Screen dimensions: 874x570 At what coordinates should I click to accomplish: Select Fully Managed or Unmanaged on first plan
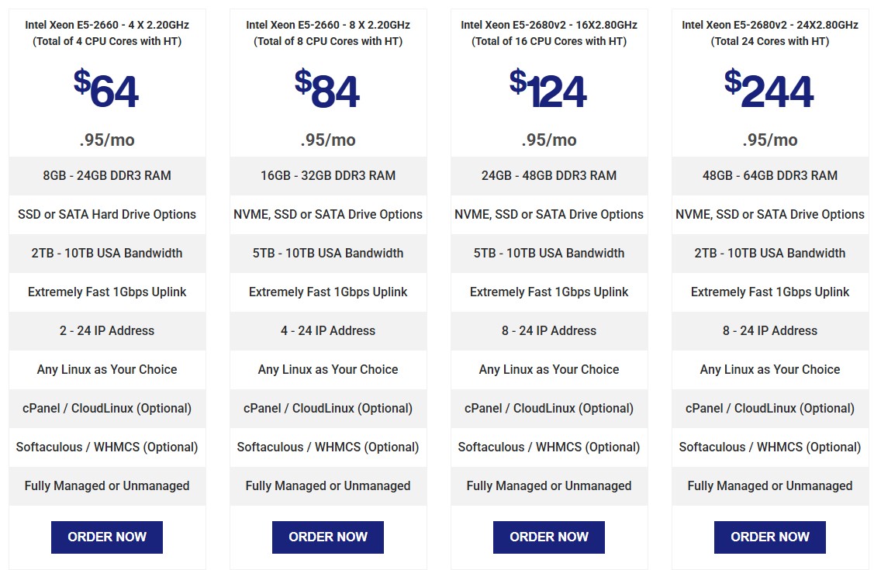[106, 485]
